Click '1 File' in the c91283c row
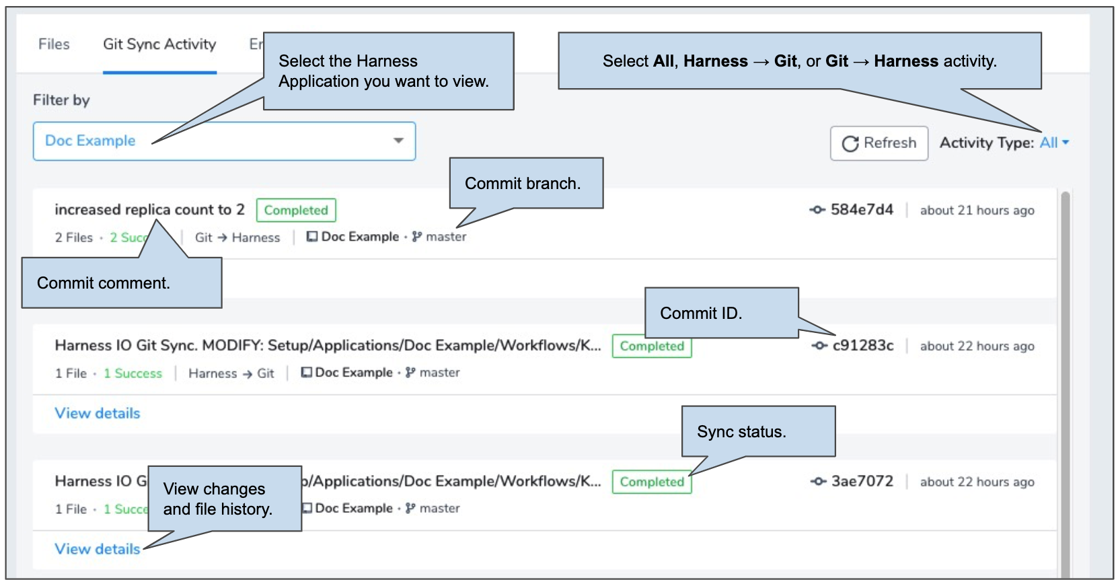 (x=71, y=373)
